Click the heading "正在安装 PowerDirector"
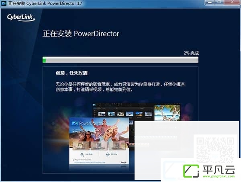241x182 pixels. pos(81,33)
